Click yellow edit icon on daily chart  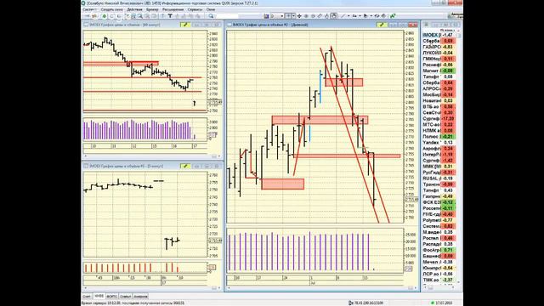pos(382,25)
